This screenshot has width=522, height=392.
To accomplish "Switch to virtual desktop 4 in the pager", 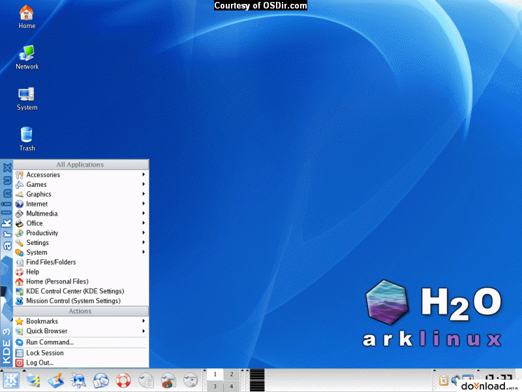I will pos(232,386).
